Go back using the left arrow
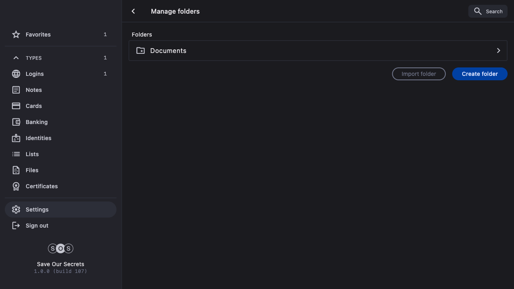This screenshot has height=289, width=514. point(133,11)
